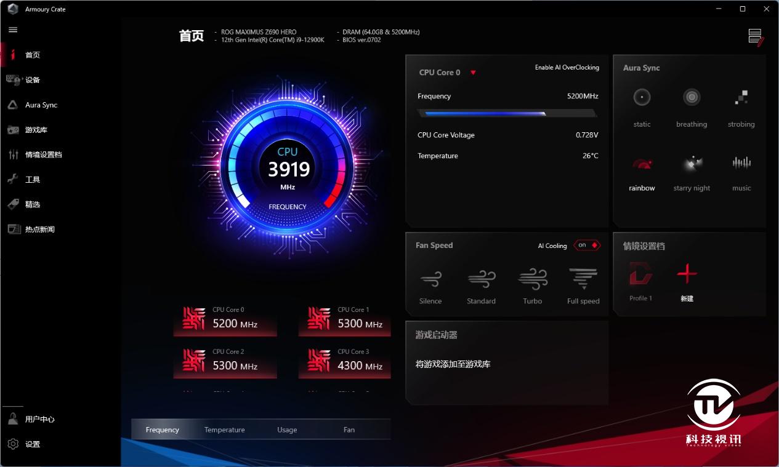Open 设置 settings gear
The image size is (779, 467).
pos(33,444)
